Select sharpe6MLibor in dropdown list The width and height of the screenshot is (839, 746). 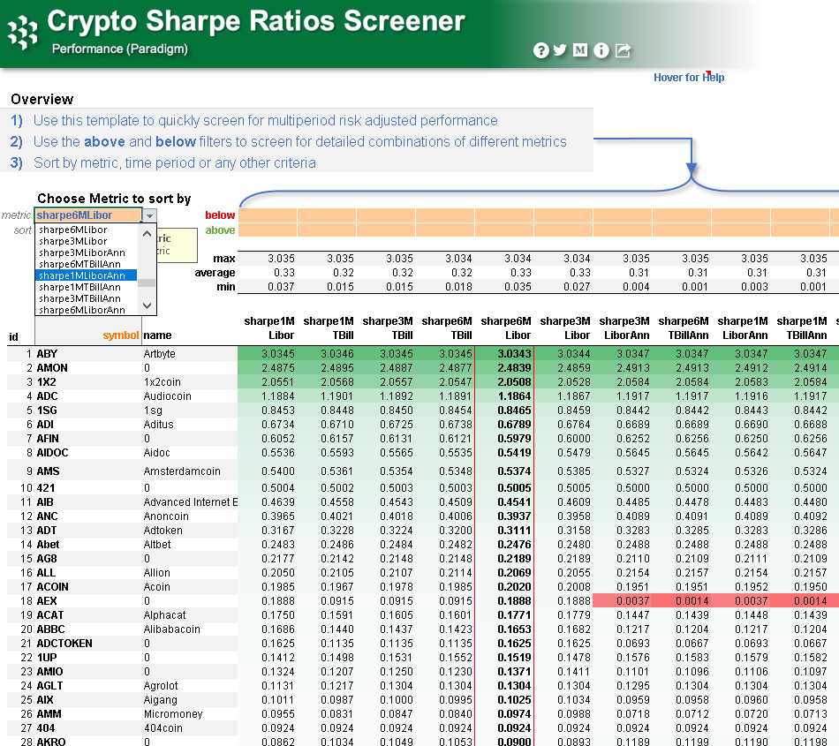(x=73, y=230)
